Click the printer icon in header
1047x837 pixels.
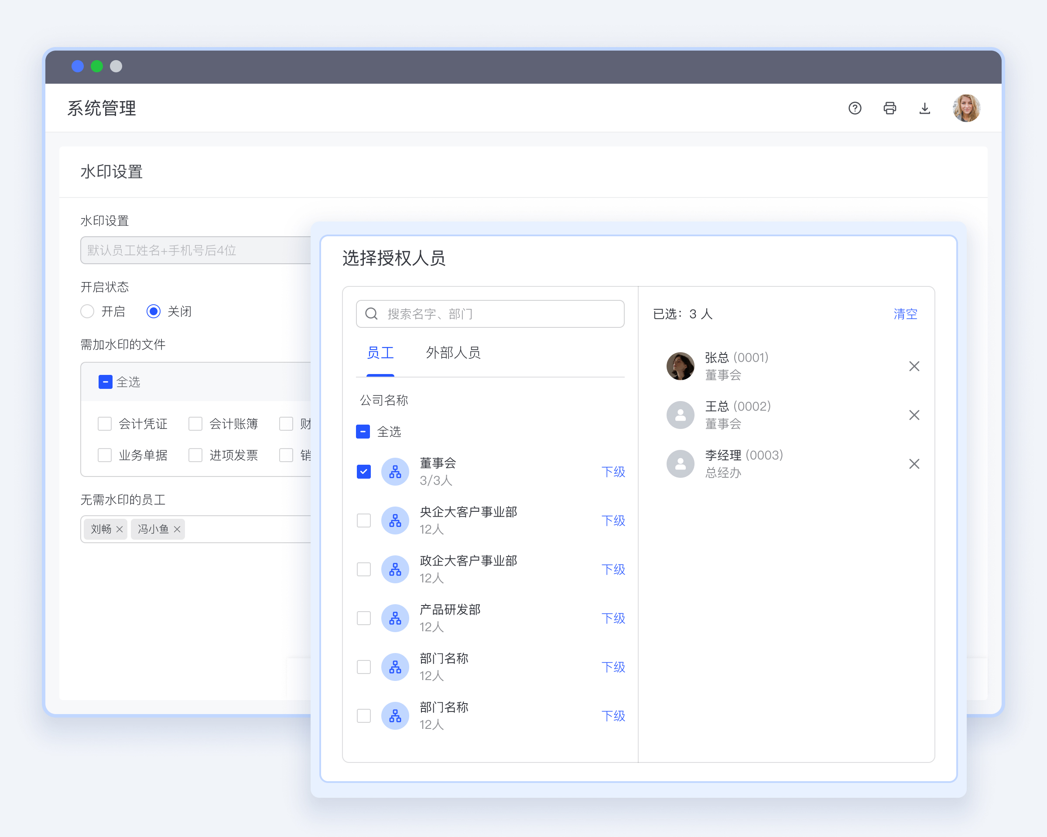click(x=890, y=108)
